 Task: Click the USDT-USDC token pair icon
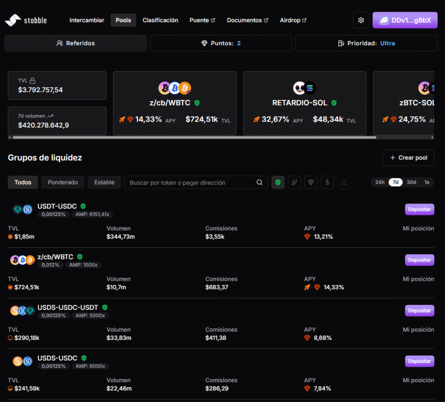(23, 209)
